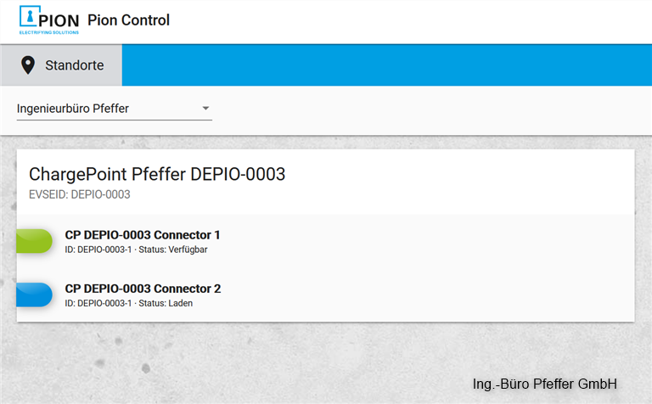
Task: Click the Ing.-Büro Pfeffer GmbH footer text
Action: [x=544, y=384]
